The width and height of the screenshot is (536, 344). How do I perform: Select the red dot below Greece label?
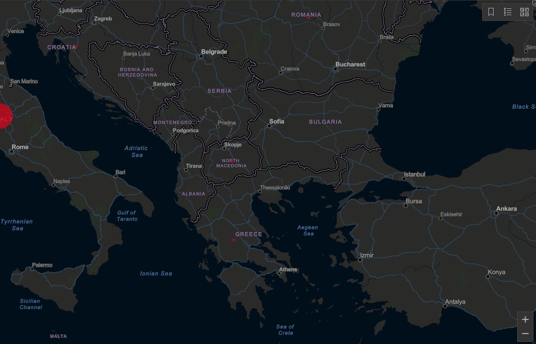point(234,240)
